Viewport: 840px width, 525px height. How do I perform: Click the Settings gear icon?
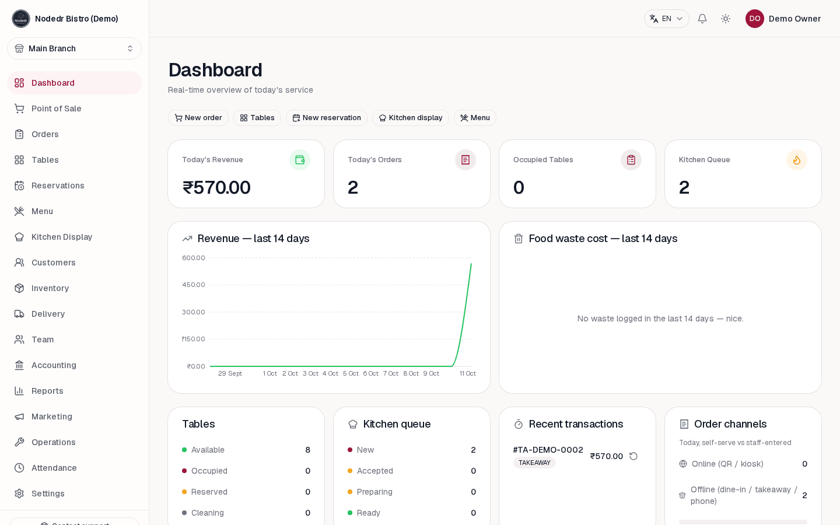(x=19, y=494)
